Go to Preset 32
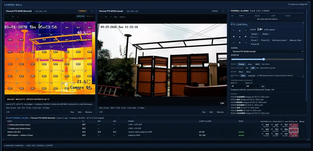The height and width of the screenshot is (151, 313). click(x=265, y=40)
